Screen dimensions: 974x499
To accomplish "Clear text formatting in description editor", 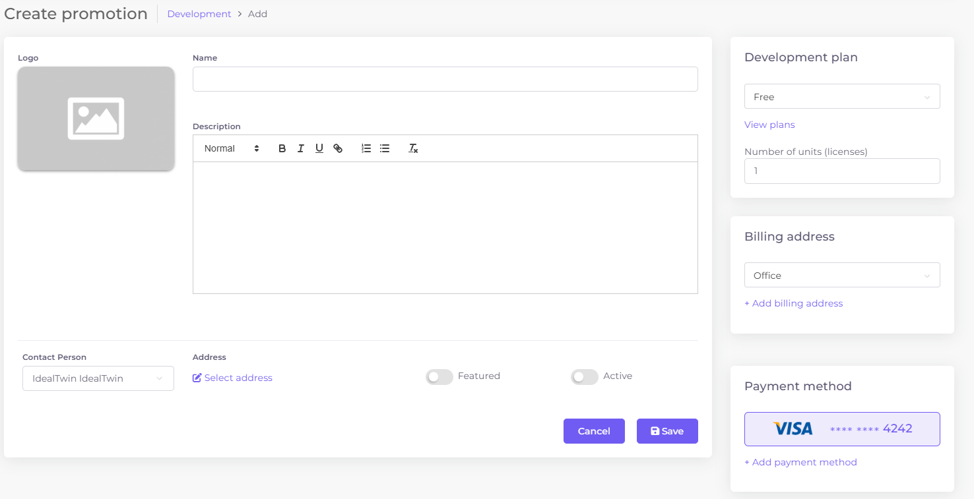I will 413,148.
